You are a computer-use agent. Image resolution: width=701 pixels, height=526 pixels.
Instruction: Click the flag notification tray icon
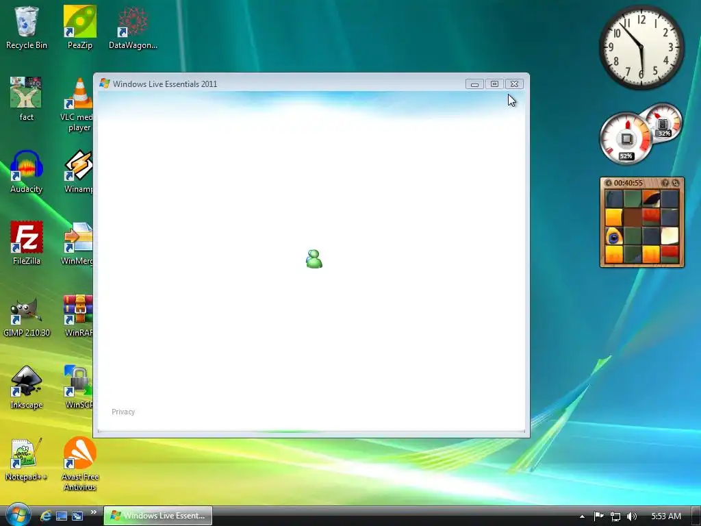pyautogui.click(x=598, y=516)
